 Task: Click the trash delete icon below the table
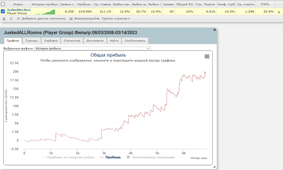point(4,19)
